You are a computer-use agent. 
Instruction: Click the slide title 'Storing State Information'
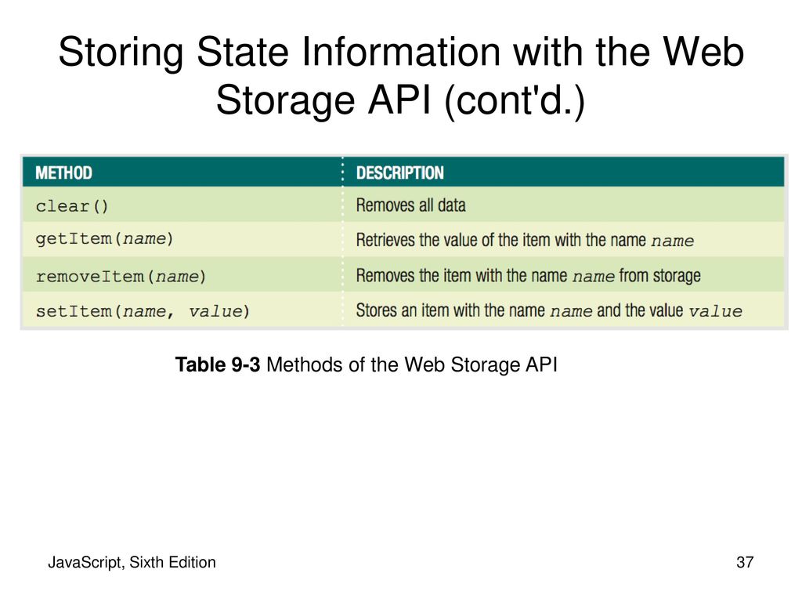[x=280, y=52]
